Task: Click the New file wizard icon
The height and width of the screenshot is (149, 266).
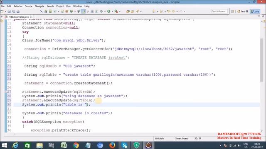Action: click(2, 11)
